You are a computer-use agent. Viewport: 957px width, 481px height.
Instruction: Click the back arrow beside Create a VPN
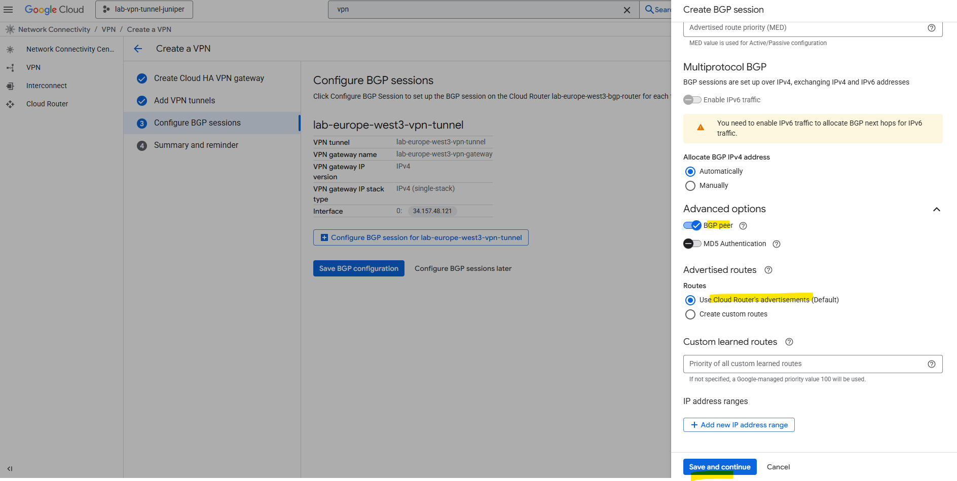coord(138,49)
